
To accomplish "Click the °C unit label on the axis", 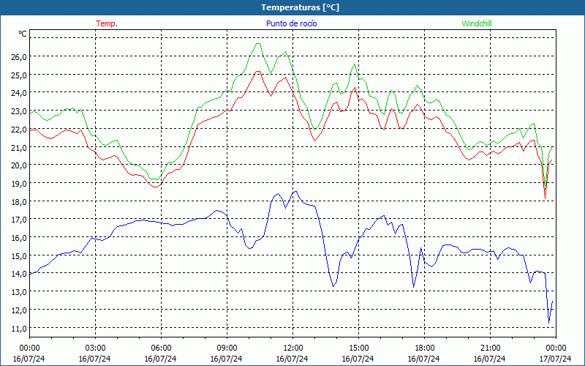I will (x=23, y=34).
